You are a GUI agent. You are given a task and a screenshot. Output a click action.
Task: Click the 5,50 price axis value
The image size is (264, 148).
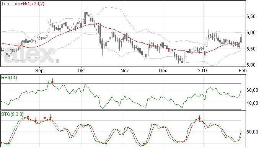(251, 49)
